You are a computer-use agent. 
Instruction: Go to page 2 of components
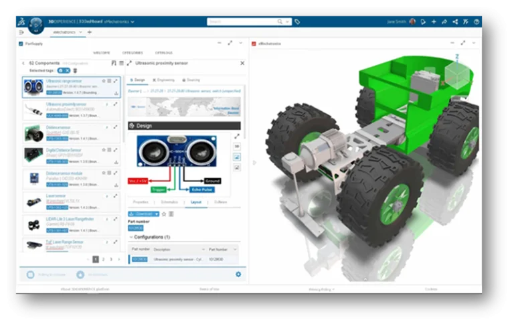pyautogui.click(x=103, y=258)
